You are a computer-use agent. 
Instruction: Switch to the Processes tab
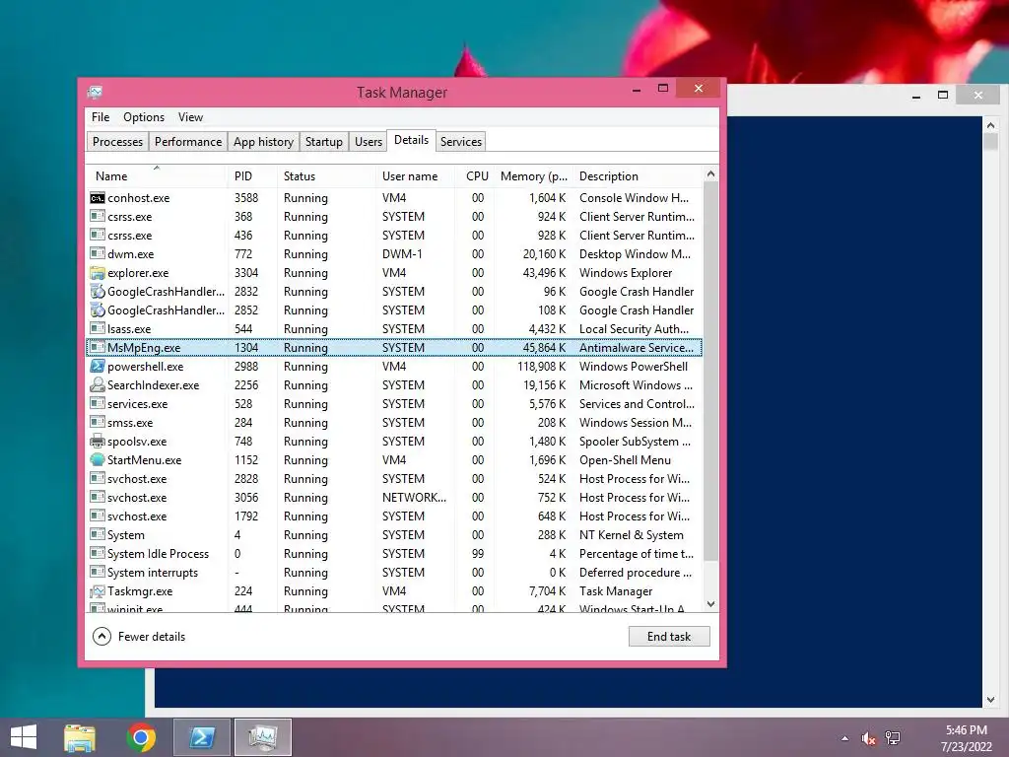pyautogui.click(x=118, y=142)
